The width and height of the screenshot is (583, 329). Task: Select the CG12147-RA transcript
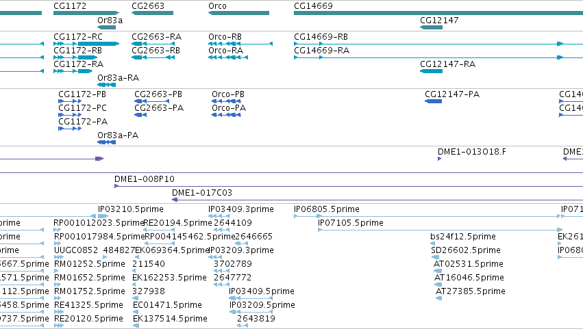coord(432,71)
